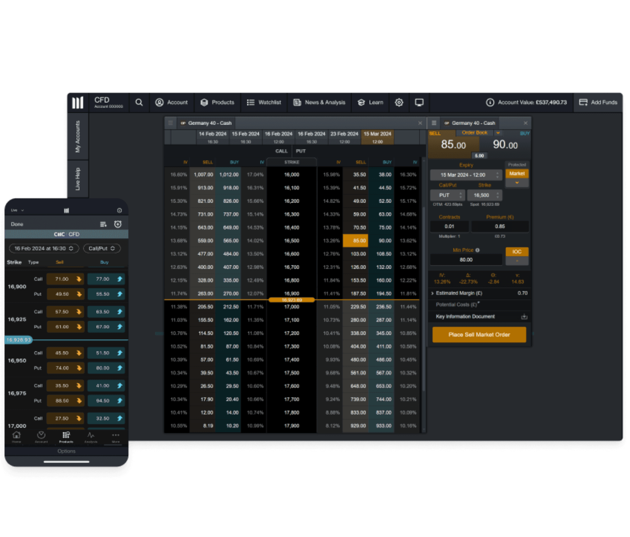Screen dimensions: 630x537
Task: Edit the Min Price value of 80.00
Action: point(466,259)
